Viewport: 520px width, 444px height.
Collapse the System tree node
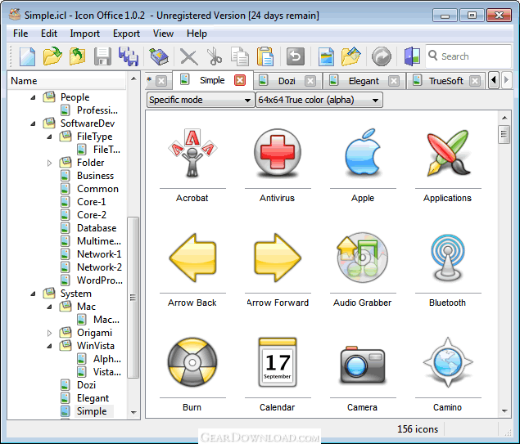pos(33,294)
